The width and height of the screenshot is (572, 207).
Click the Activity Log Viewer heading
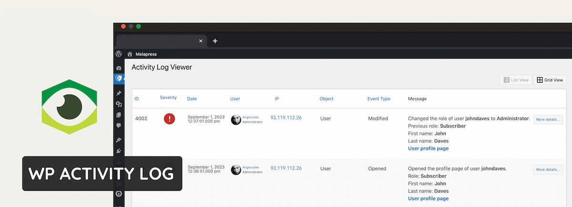[x=162, y=67]
